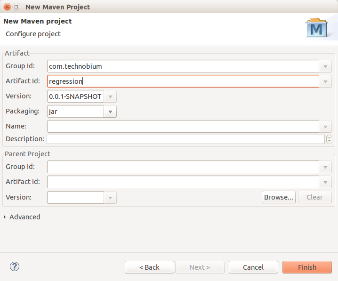Viewport: 338px width, 281px height.
Task: Open the Parent Project Version dropdown
Action: [x=110, y=197]
